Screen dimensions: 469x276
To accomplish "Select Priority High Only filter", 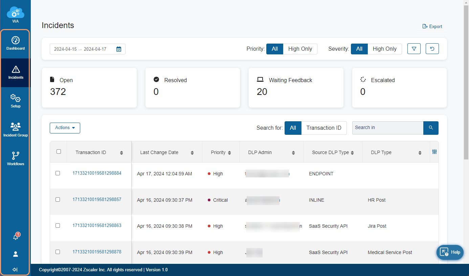I will (300, 49).
